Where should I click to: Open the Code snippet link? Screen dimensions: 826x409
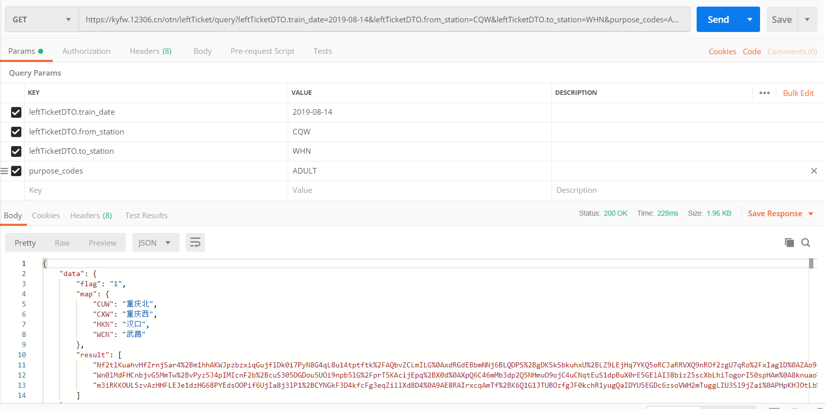coord(752,52)
